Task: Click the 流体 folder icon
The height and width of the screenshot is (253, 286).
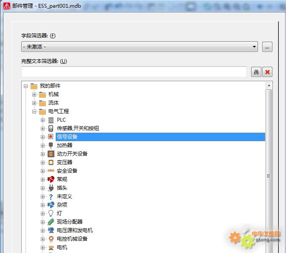Action: coord(42,103)
